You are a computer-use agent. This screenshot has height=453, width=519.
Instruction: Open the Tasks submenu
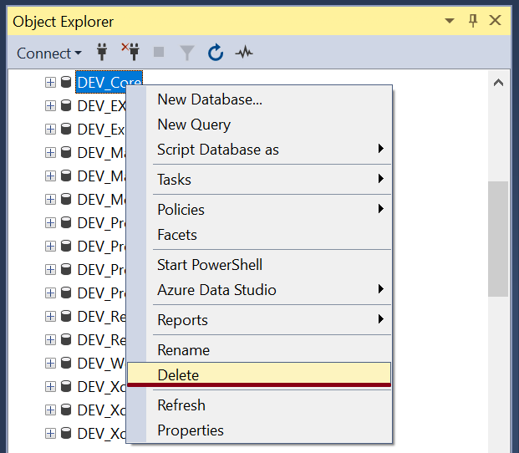pos(174,180)
